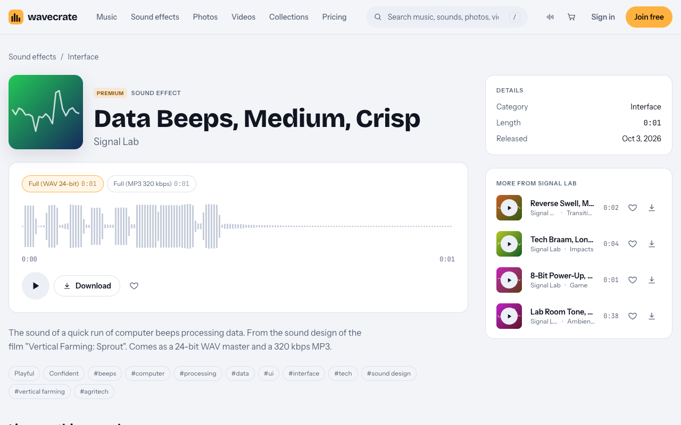Filter by the #sound design tag

[389, 373]
